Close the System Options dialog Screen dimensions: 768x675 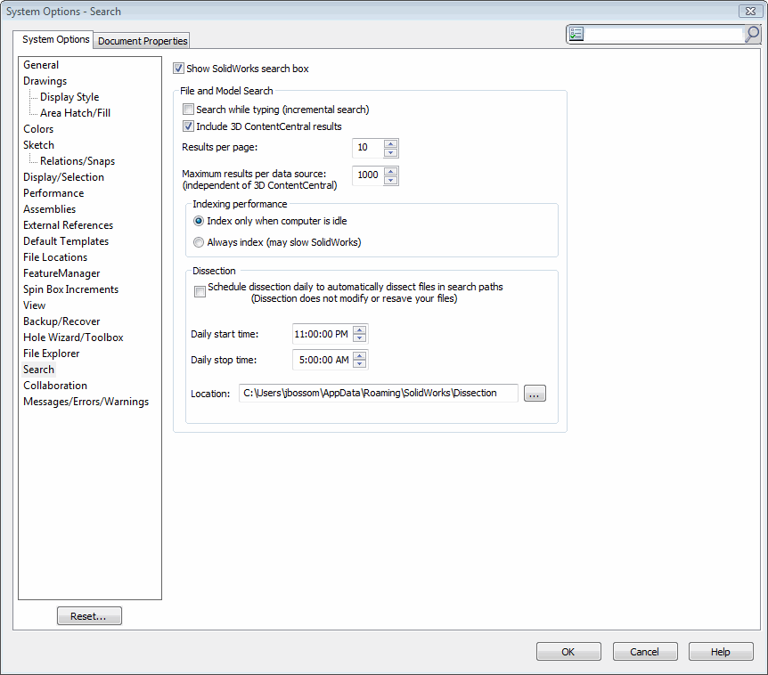[750, 11]
